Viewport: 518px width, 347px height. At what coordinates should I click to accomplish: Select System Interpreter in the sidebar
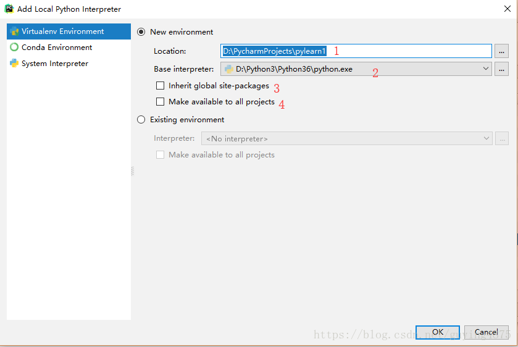click(69, 63)
